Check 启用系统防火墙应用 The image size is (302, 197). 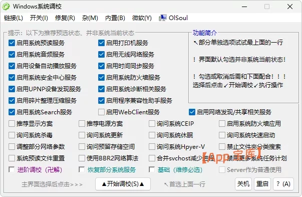[x=222, y=123]
